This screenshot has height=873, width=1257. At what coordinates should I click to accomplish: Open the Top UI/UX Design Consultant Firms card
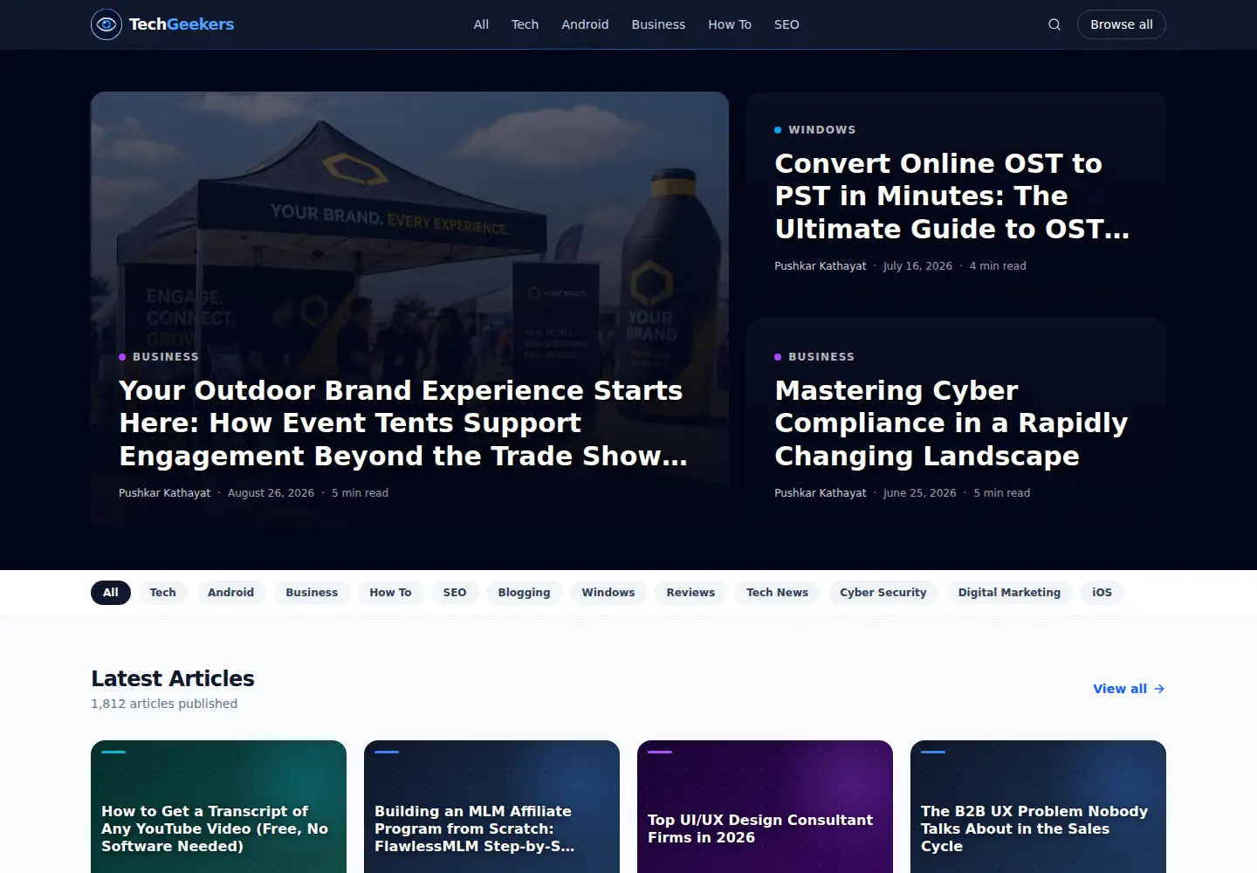click(x=765, y=807)
